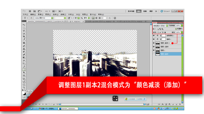Select the Path Selection tool

[24, 73]
